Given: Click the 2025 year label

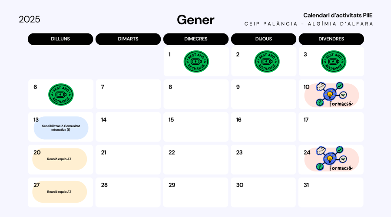Looking at the screenshot, I should pyautogui.click(x=30, y=20).
